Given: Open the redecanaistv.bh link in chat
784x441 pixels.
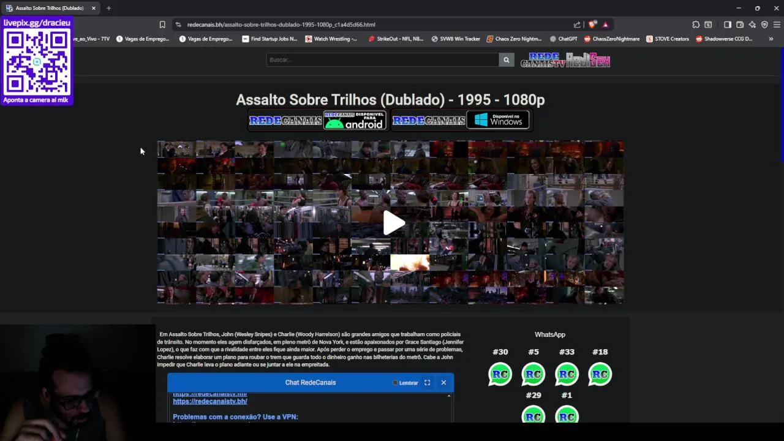Looking at the screenshot, I should point(210,401).
